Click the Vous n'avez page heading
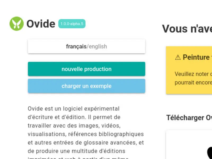Viewport: 212px width, 159px height. 187,29
